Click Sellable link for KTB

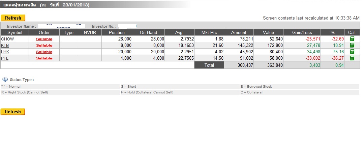tap(44, 46)
